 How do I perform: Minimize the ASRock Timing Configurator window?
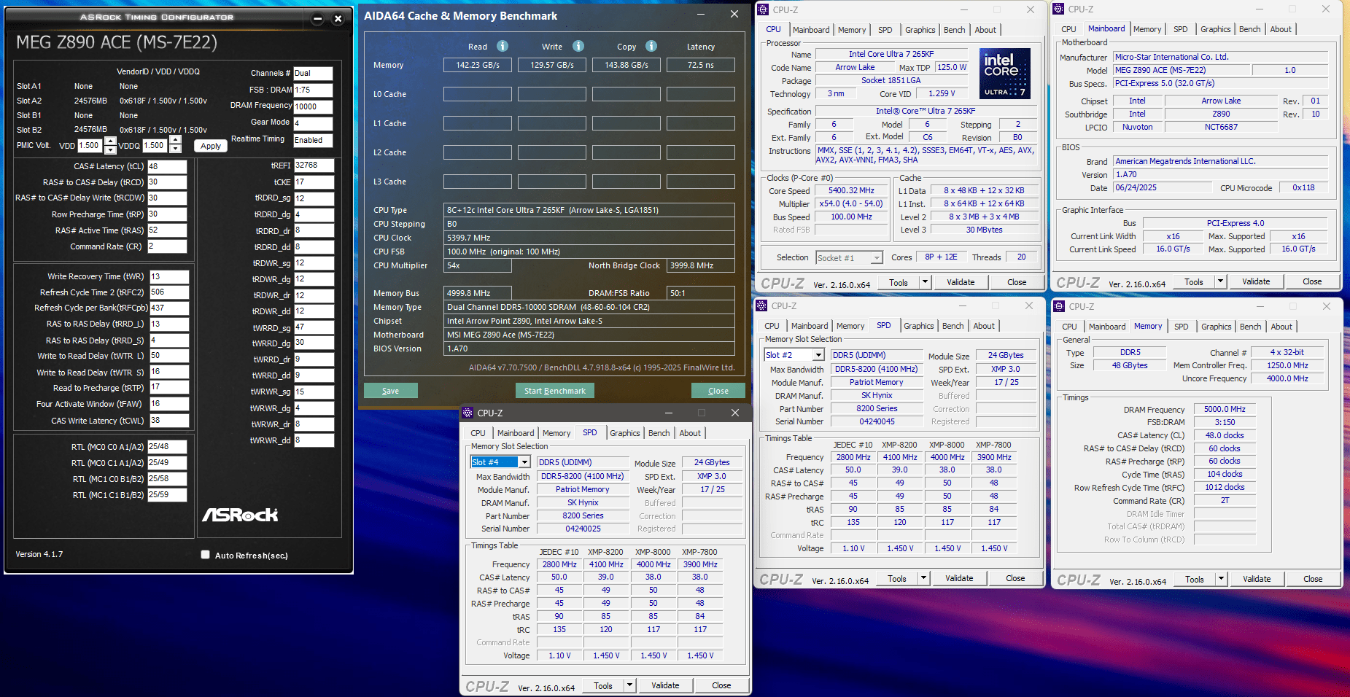tap(317, 19)
